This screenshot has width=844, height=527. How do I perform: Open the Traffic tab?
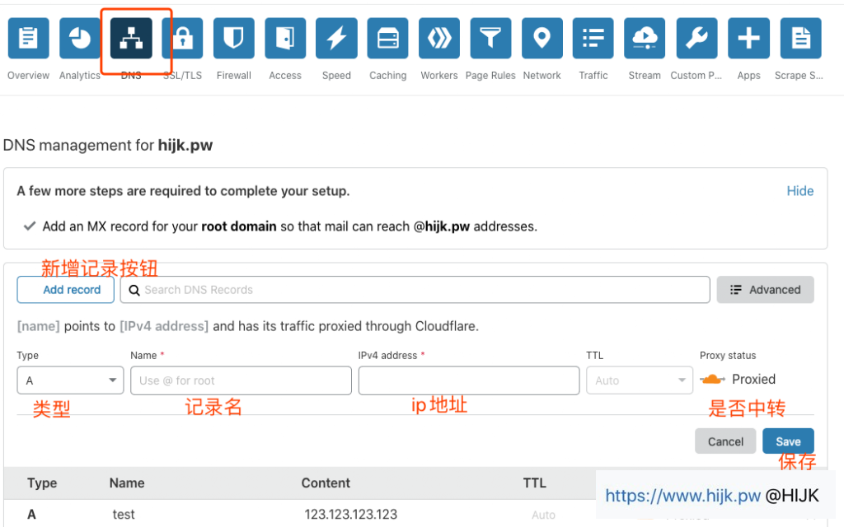[x=593, y=38]
